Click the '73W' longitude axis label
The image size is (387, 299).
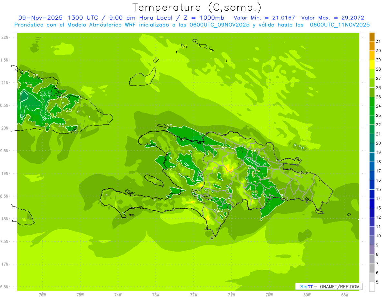point(156,295)
